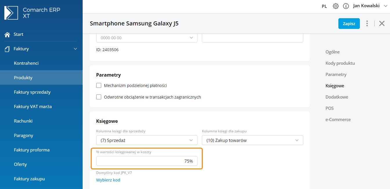The width and height of the screenshot is (390, 189).
Task: Jump to the Dodatkowe section tab
Action: pyautogui.click(x=337, y=97)
